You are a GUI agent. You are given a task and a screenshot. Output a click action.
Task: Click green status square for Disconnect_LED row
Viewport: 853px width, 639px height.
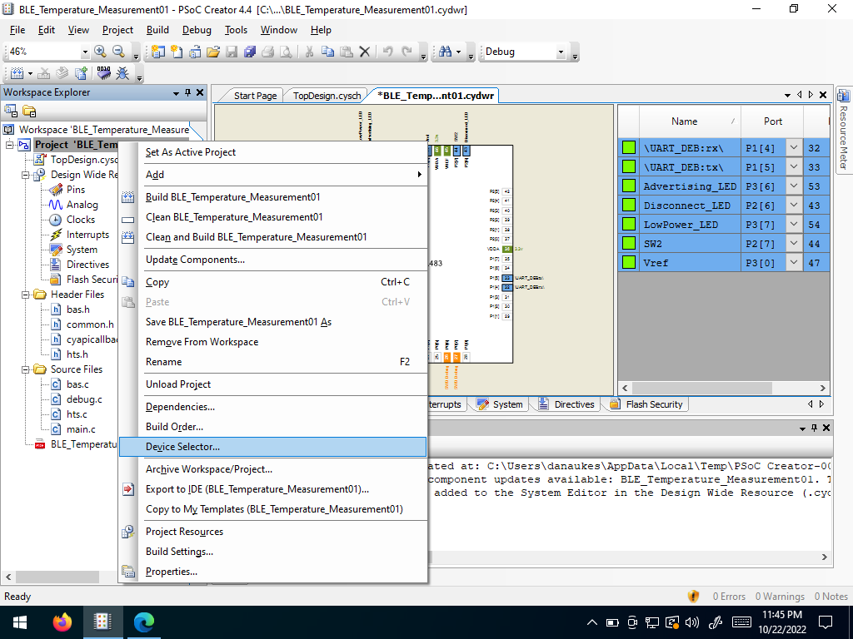(629, 206)
